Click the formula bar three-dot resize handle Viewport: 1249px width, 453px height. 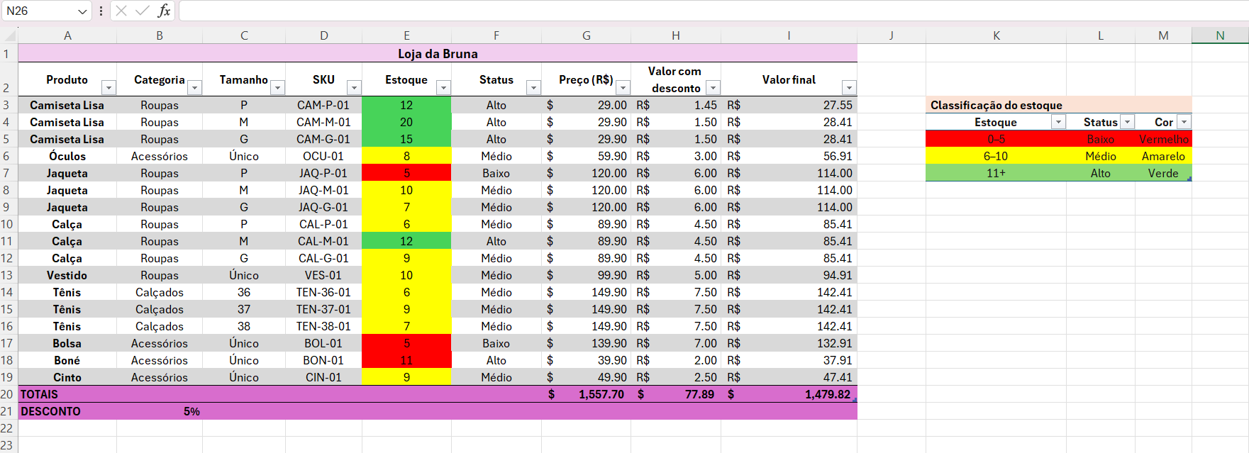[101, 11]
